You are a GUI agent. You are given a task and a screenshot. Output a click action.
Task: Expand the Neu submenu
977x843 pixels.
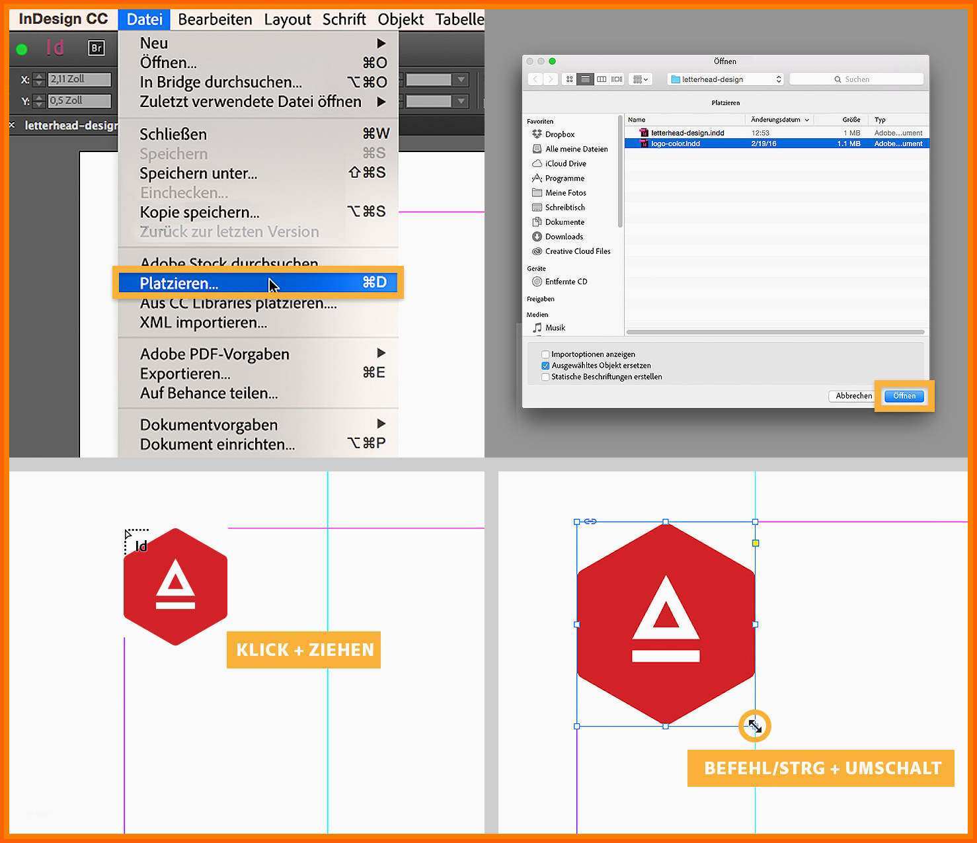[x=381, y=43]
